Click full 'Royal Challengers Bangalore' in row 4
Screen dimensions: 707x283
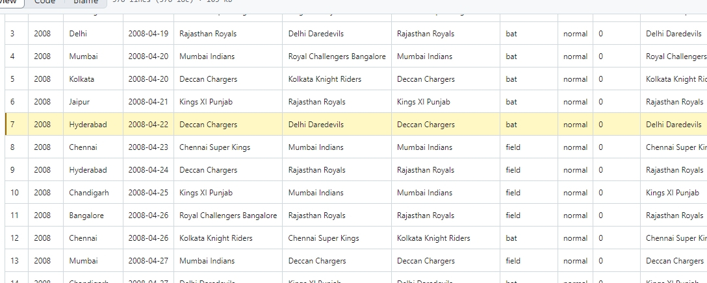(x=337, y=56)
